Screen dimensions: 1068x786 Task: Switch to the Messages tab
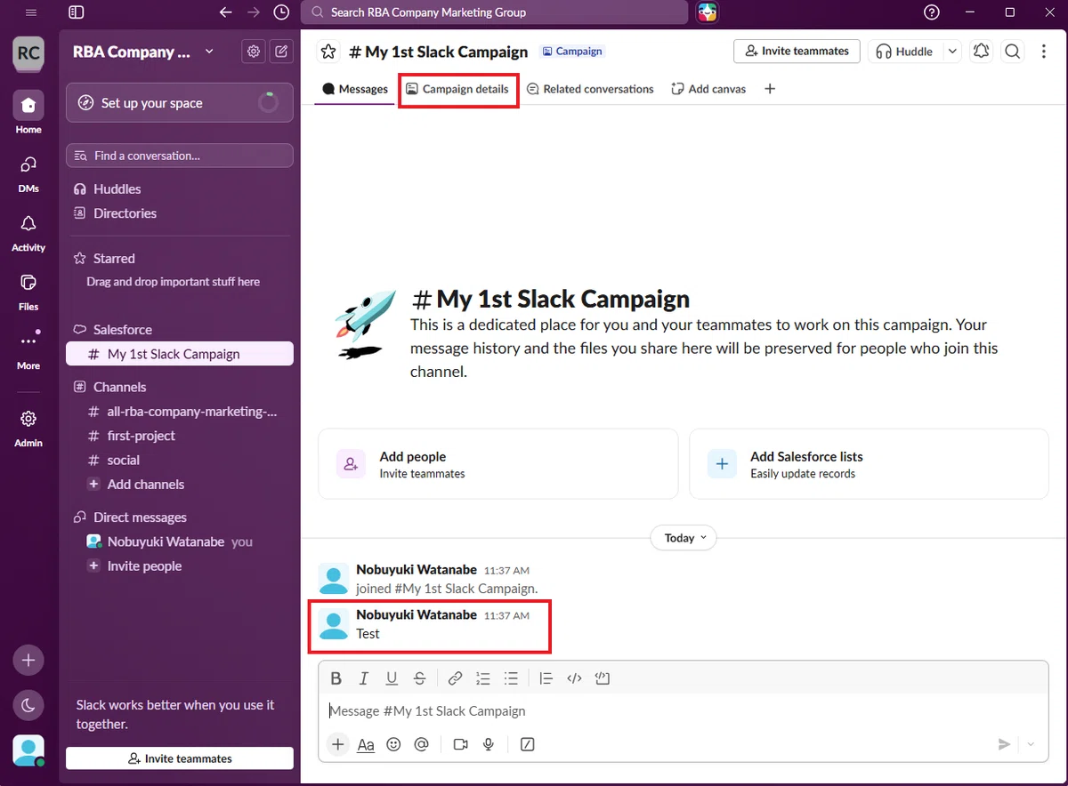click(x=355, y=89)
